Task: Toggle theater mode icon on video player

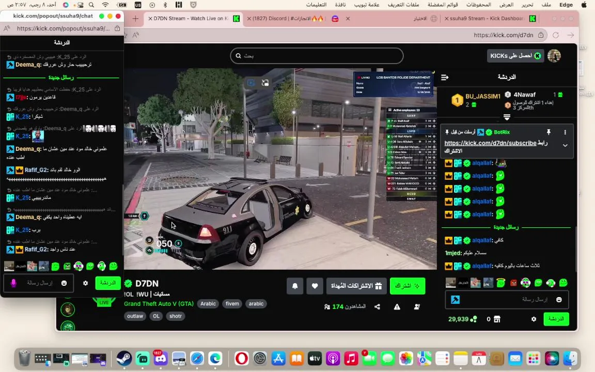Action: point(251,82)
